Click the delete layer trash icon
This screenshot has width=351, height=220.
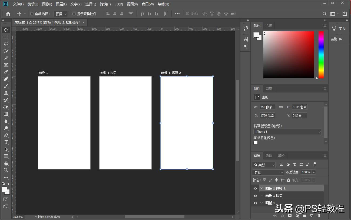[x=319, y=216]
